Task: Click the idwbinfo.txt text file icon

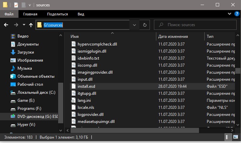Action: coord(74,58)
